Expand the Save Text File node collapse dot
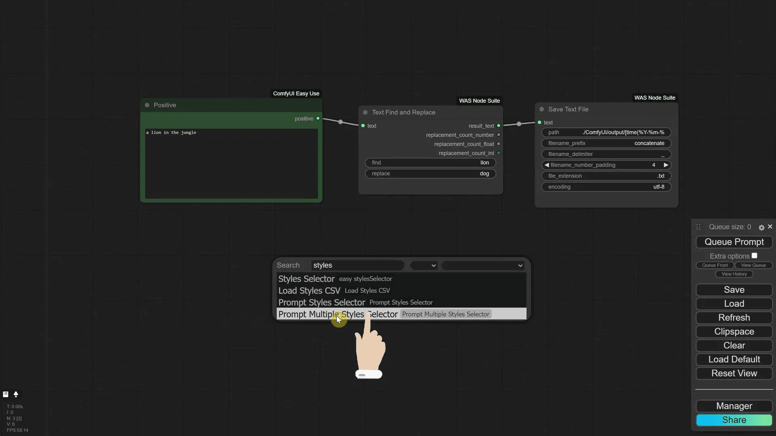This screenshot has width=776, height=436. 542,109
